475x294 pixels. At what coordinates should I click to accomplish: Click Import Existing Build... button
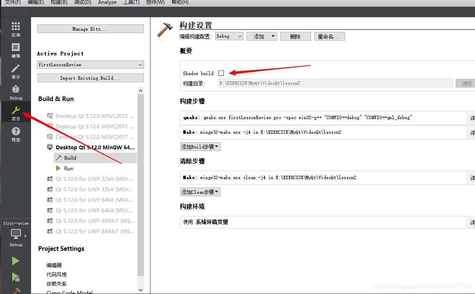(x=91, y=78)
